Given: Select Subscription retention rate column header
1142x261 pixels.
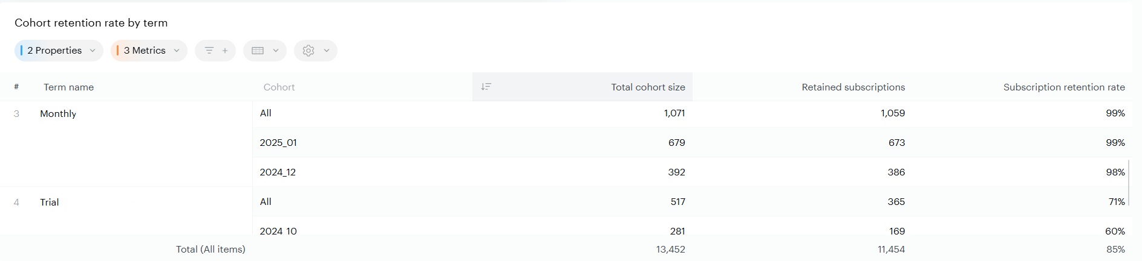Looking at the screenshot, I should [x=1063, y=87].
